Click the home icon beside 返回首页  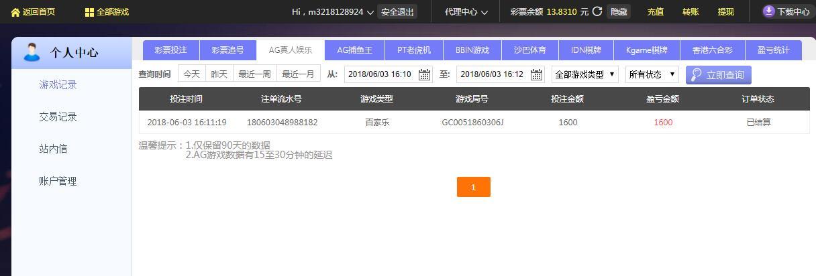pyautogui.click(x=15, y=12)
